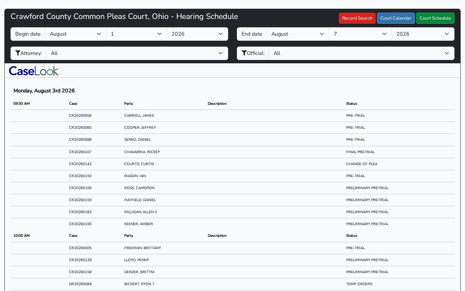Open the Court Calendar view
Image resolution: width=465 pixels, height=291 pixels.
[396, 18]
